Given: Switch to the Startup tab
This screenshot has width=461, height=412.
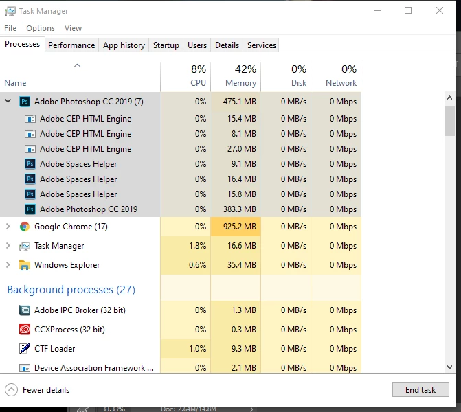Looking at the screenshot, I should pyautogui.click(x=166, y=45).
